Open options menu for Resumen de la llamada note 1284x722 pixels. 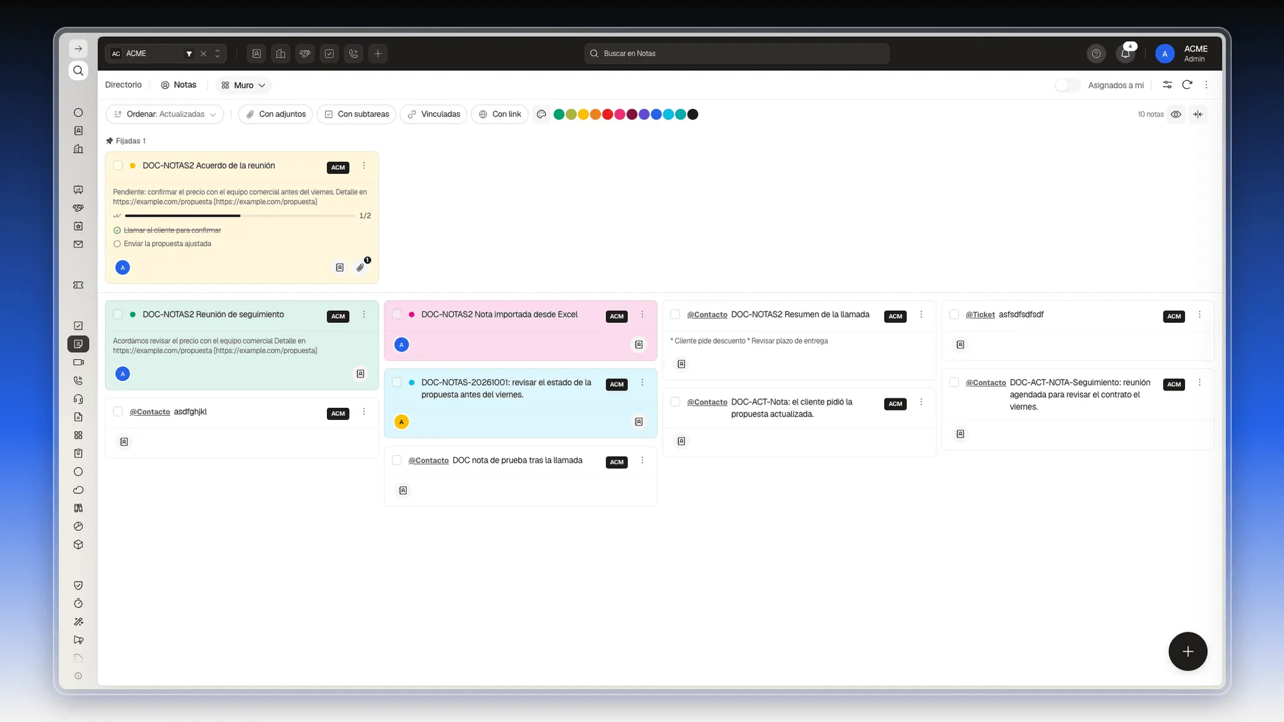coord(921,314)
